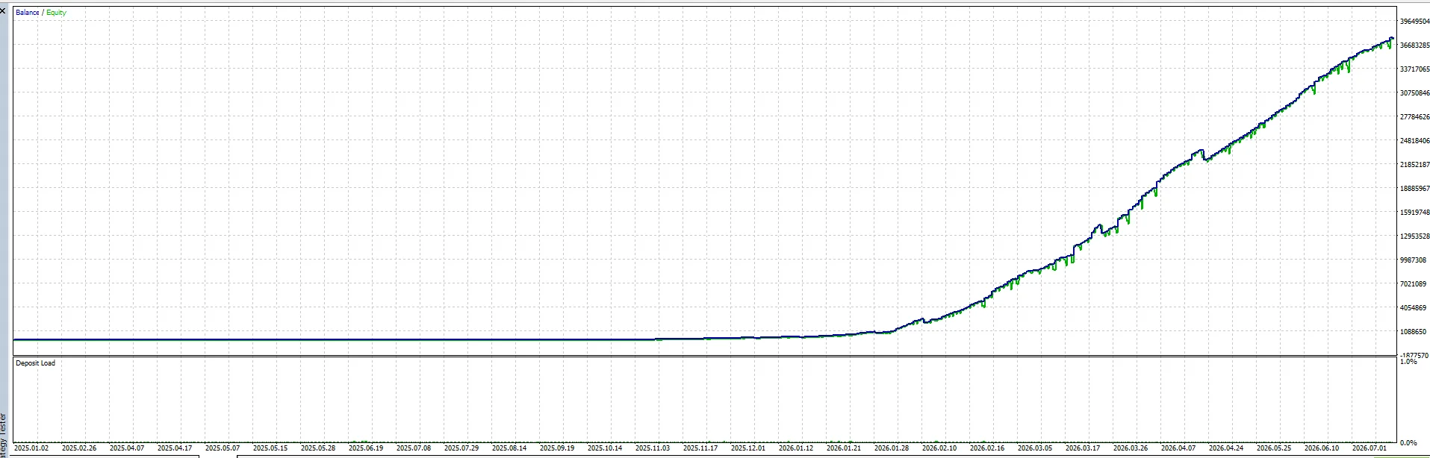The image size is (1430, 458).
Task: Click the equity curve's final peak at top right
Action: (x=1392, y=38)
